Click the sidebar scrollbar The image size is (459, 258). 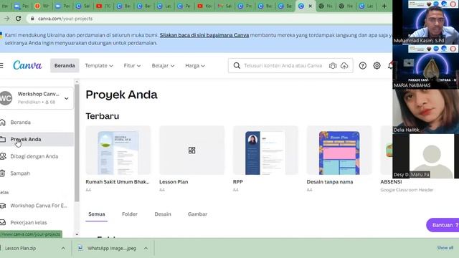pyautogui.click(x=77, y=143)
